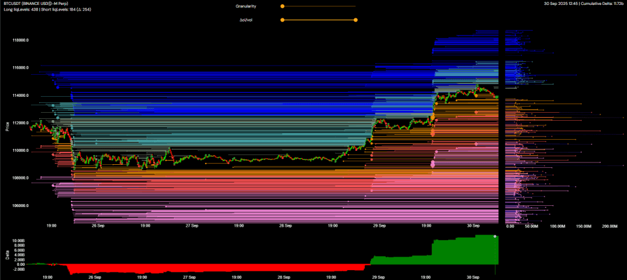Screen dimensions: 627x280
Task: Click the -2.00B delta axis label
Action: coord(19,269)
